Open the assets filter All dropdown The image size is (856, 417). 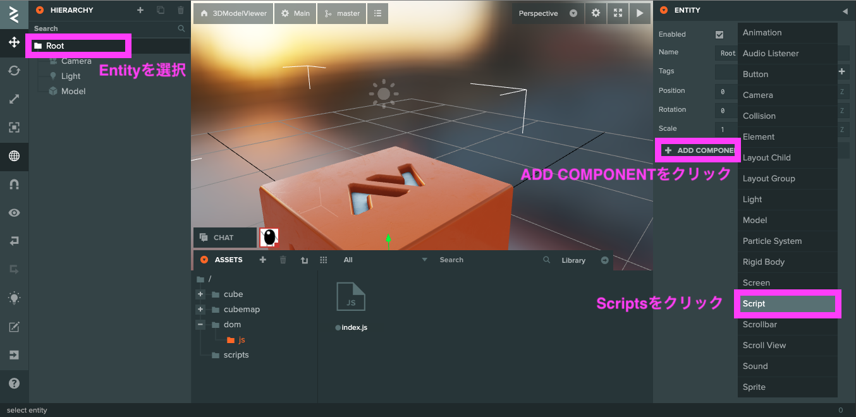coord(386,260)
